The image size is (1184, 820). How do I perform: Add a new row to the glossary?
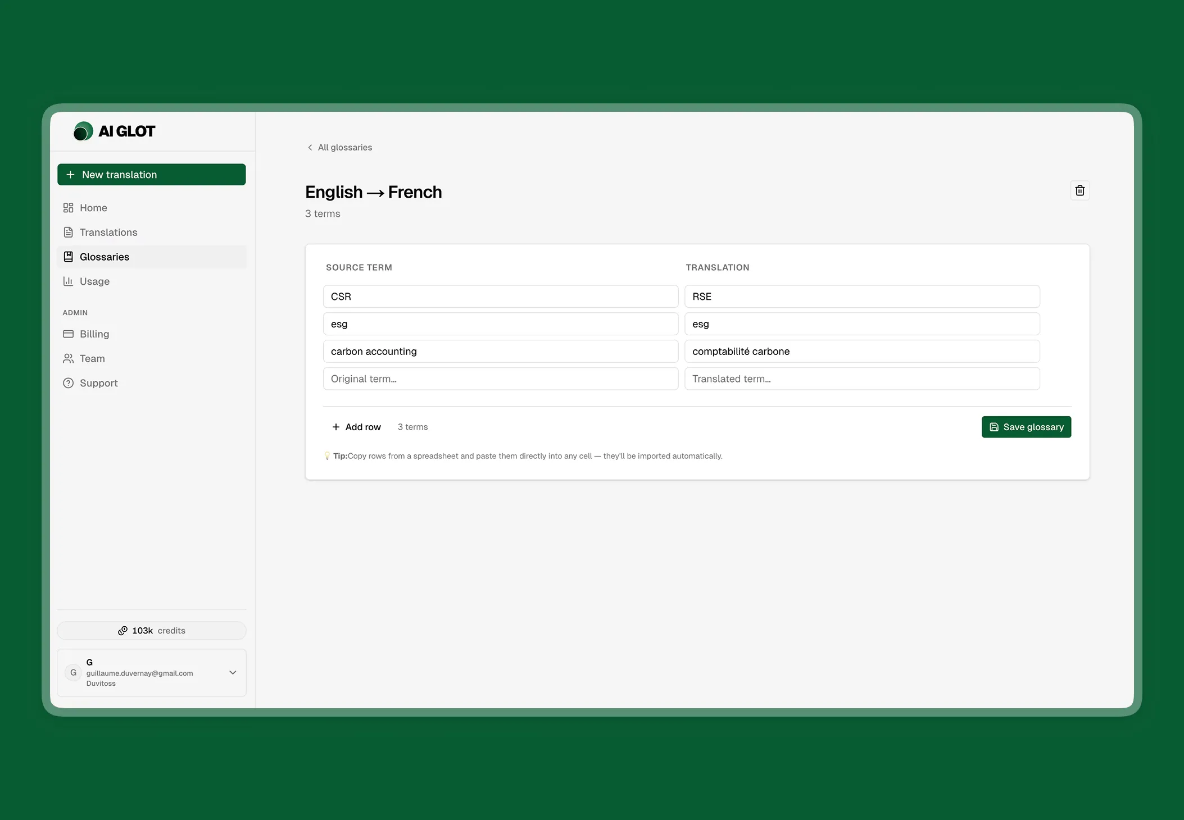click(356, 426)
